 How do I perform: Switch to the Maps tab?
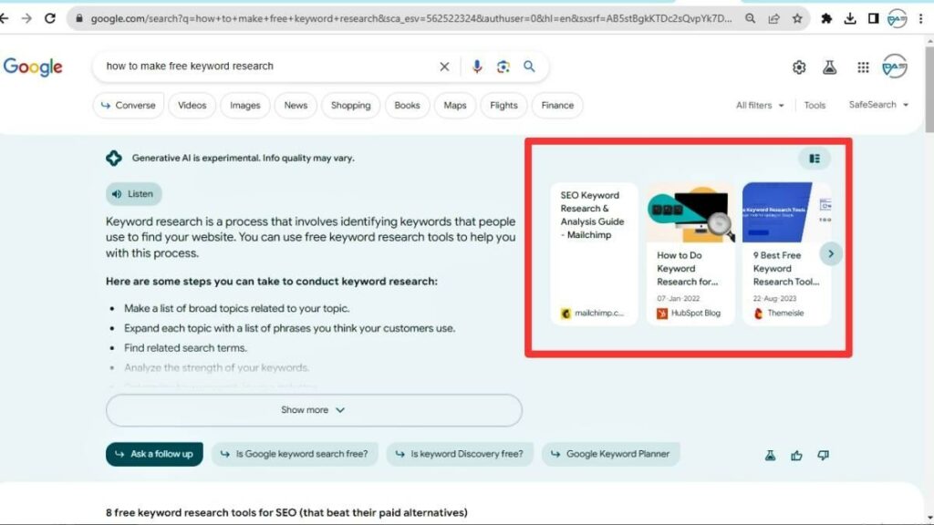coord(454,106)
